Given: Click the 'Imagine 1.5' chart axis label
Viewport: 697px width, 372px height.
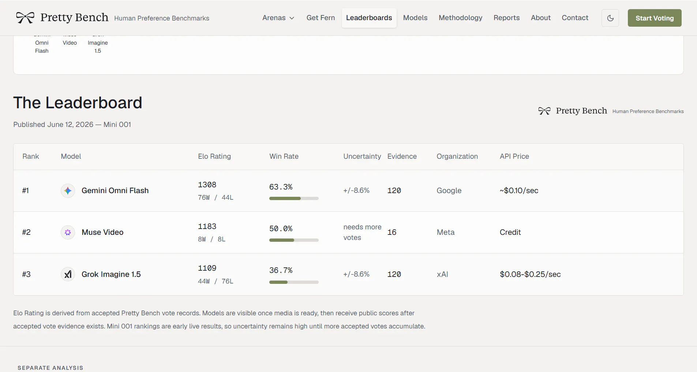Looking at the screenshot, I should 98,47.
